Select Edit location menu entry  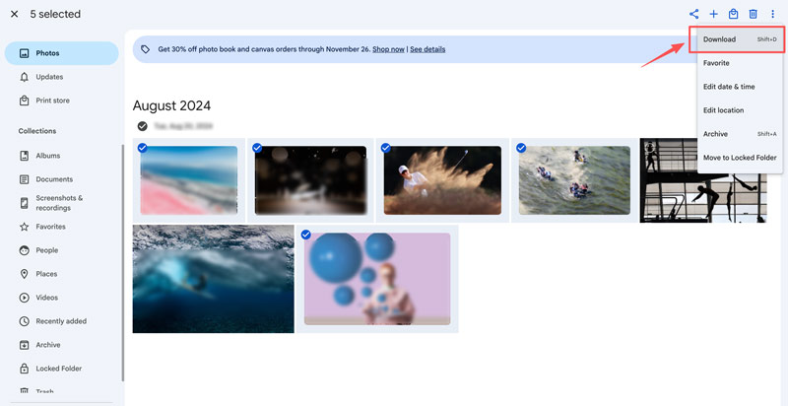click(740, 110)
